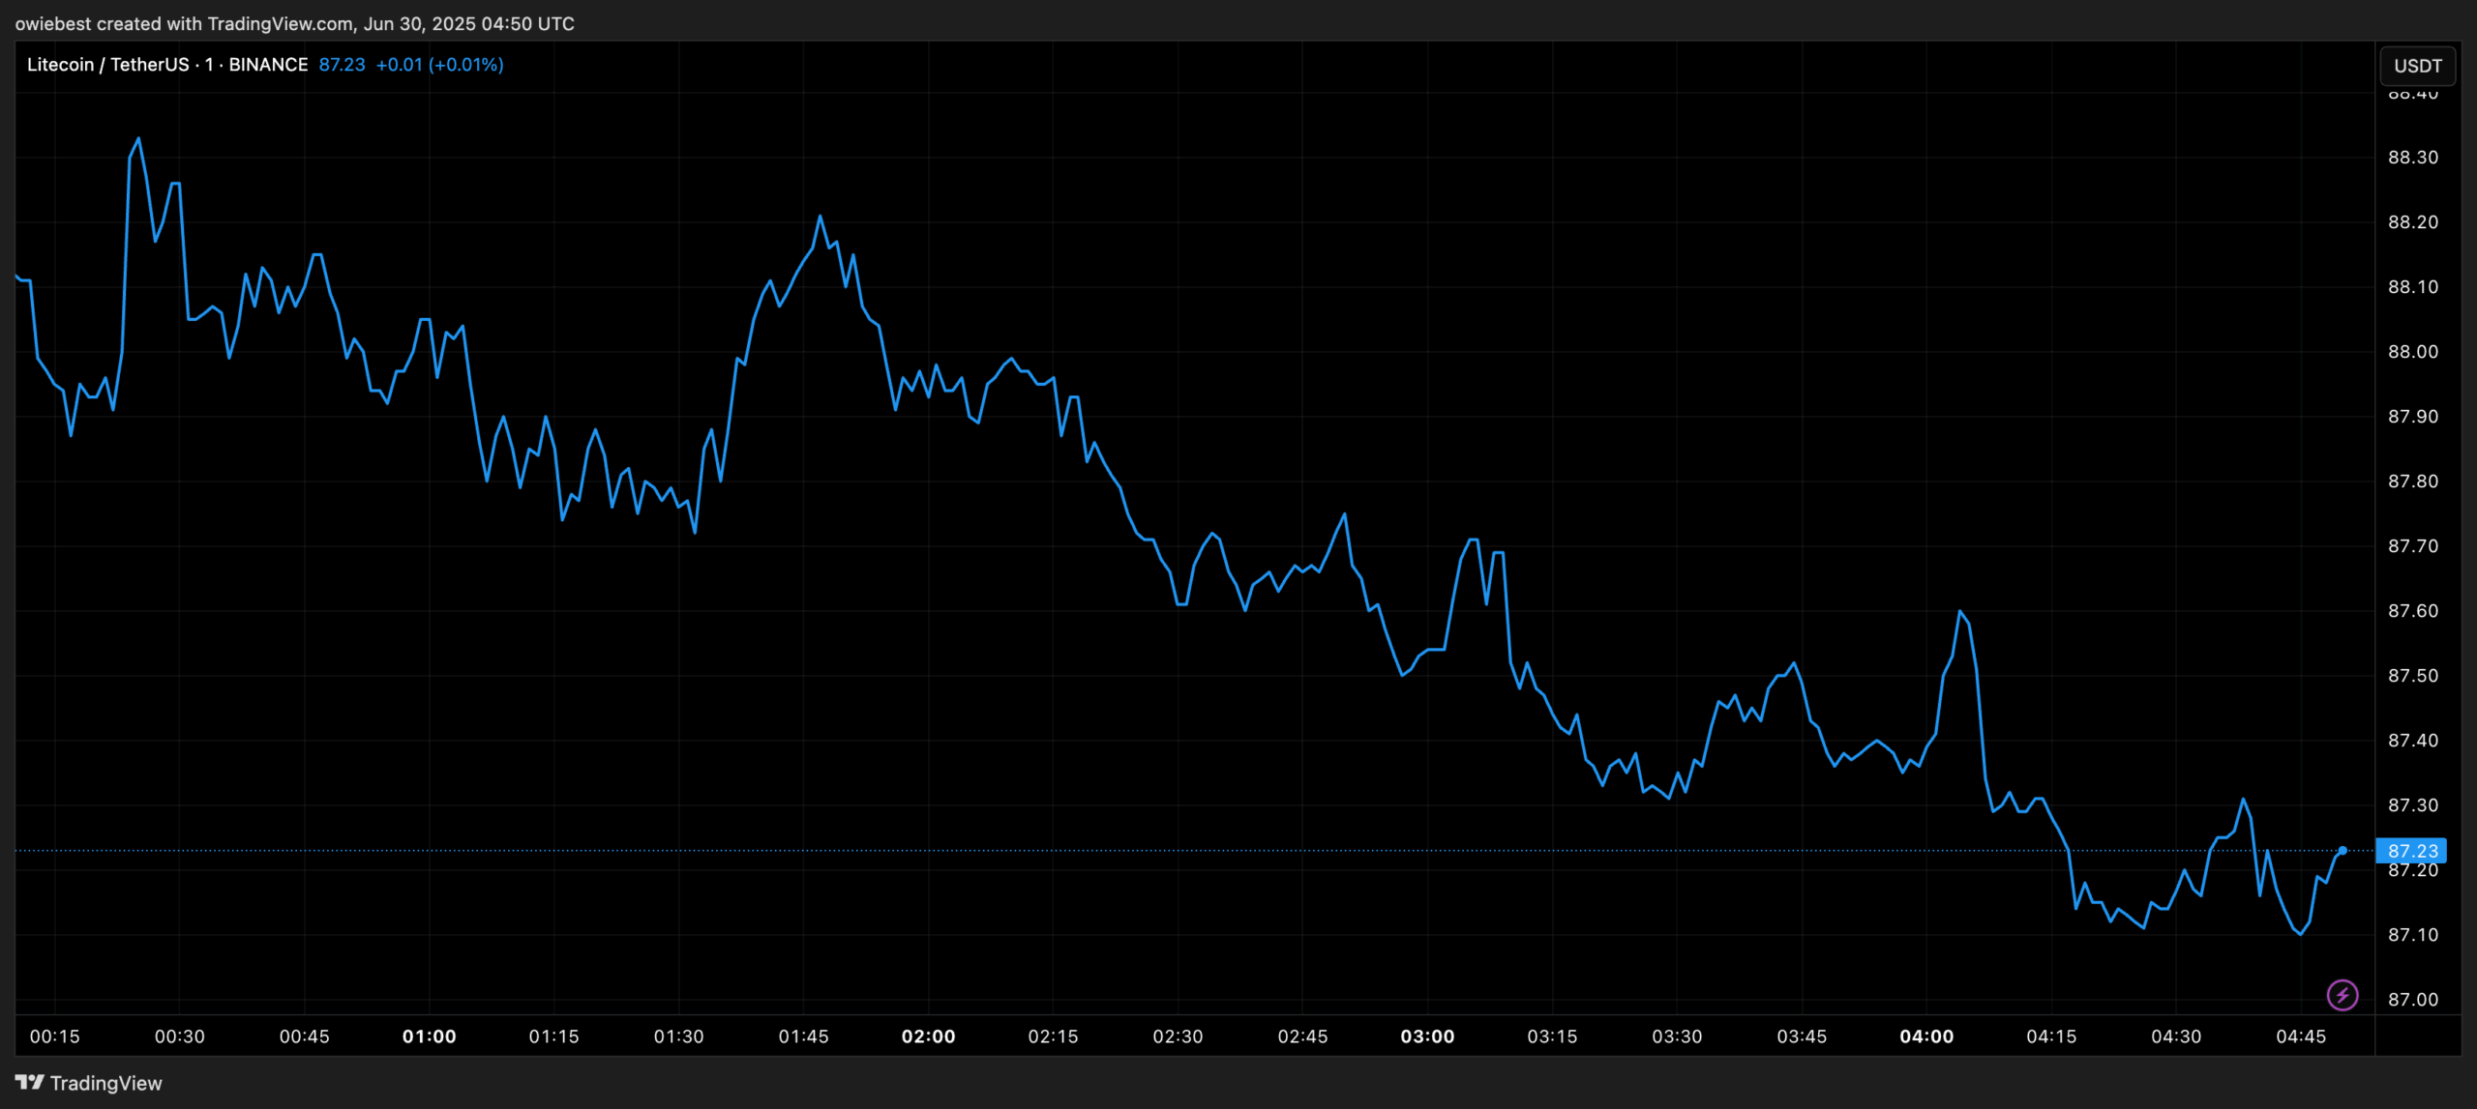Click the current price label 87.23
The image size is (2477, 1109).
[x=2411, y=851]
